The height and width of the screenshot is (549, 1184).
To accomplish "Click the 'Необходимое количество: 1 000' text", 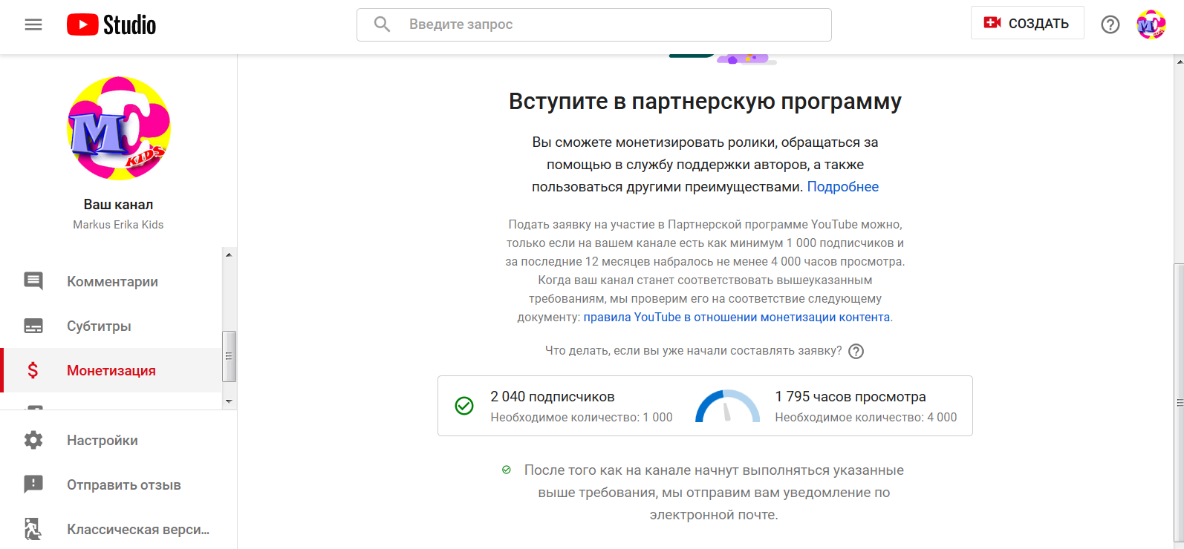I will coord(582,418).
